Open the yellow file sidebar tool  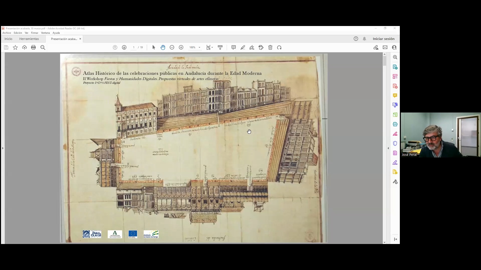[x=395, y=172]
